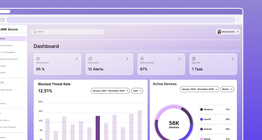262x140 pixels.
Task: Click the Policy Coverage person icon
Action: pyautogui.click(x=142, y=59)
